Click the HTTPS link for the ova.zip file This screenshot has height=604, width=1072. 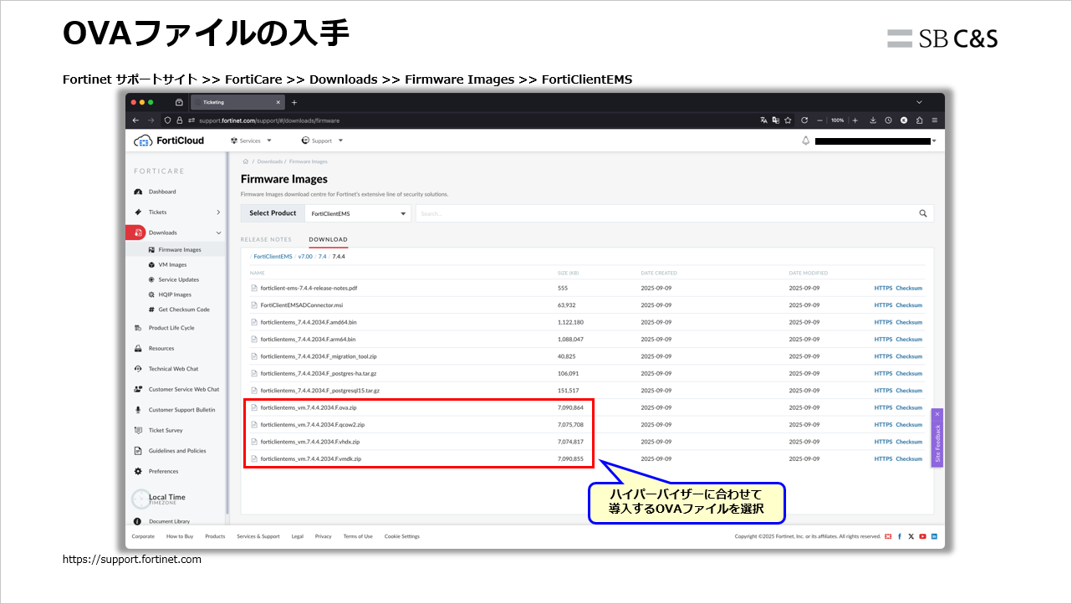click(x=883, y=407)
